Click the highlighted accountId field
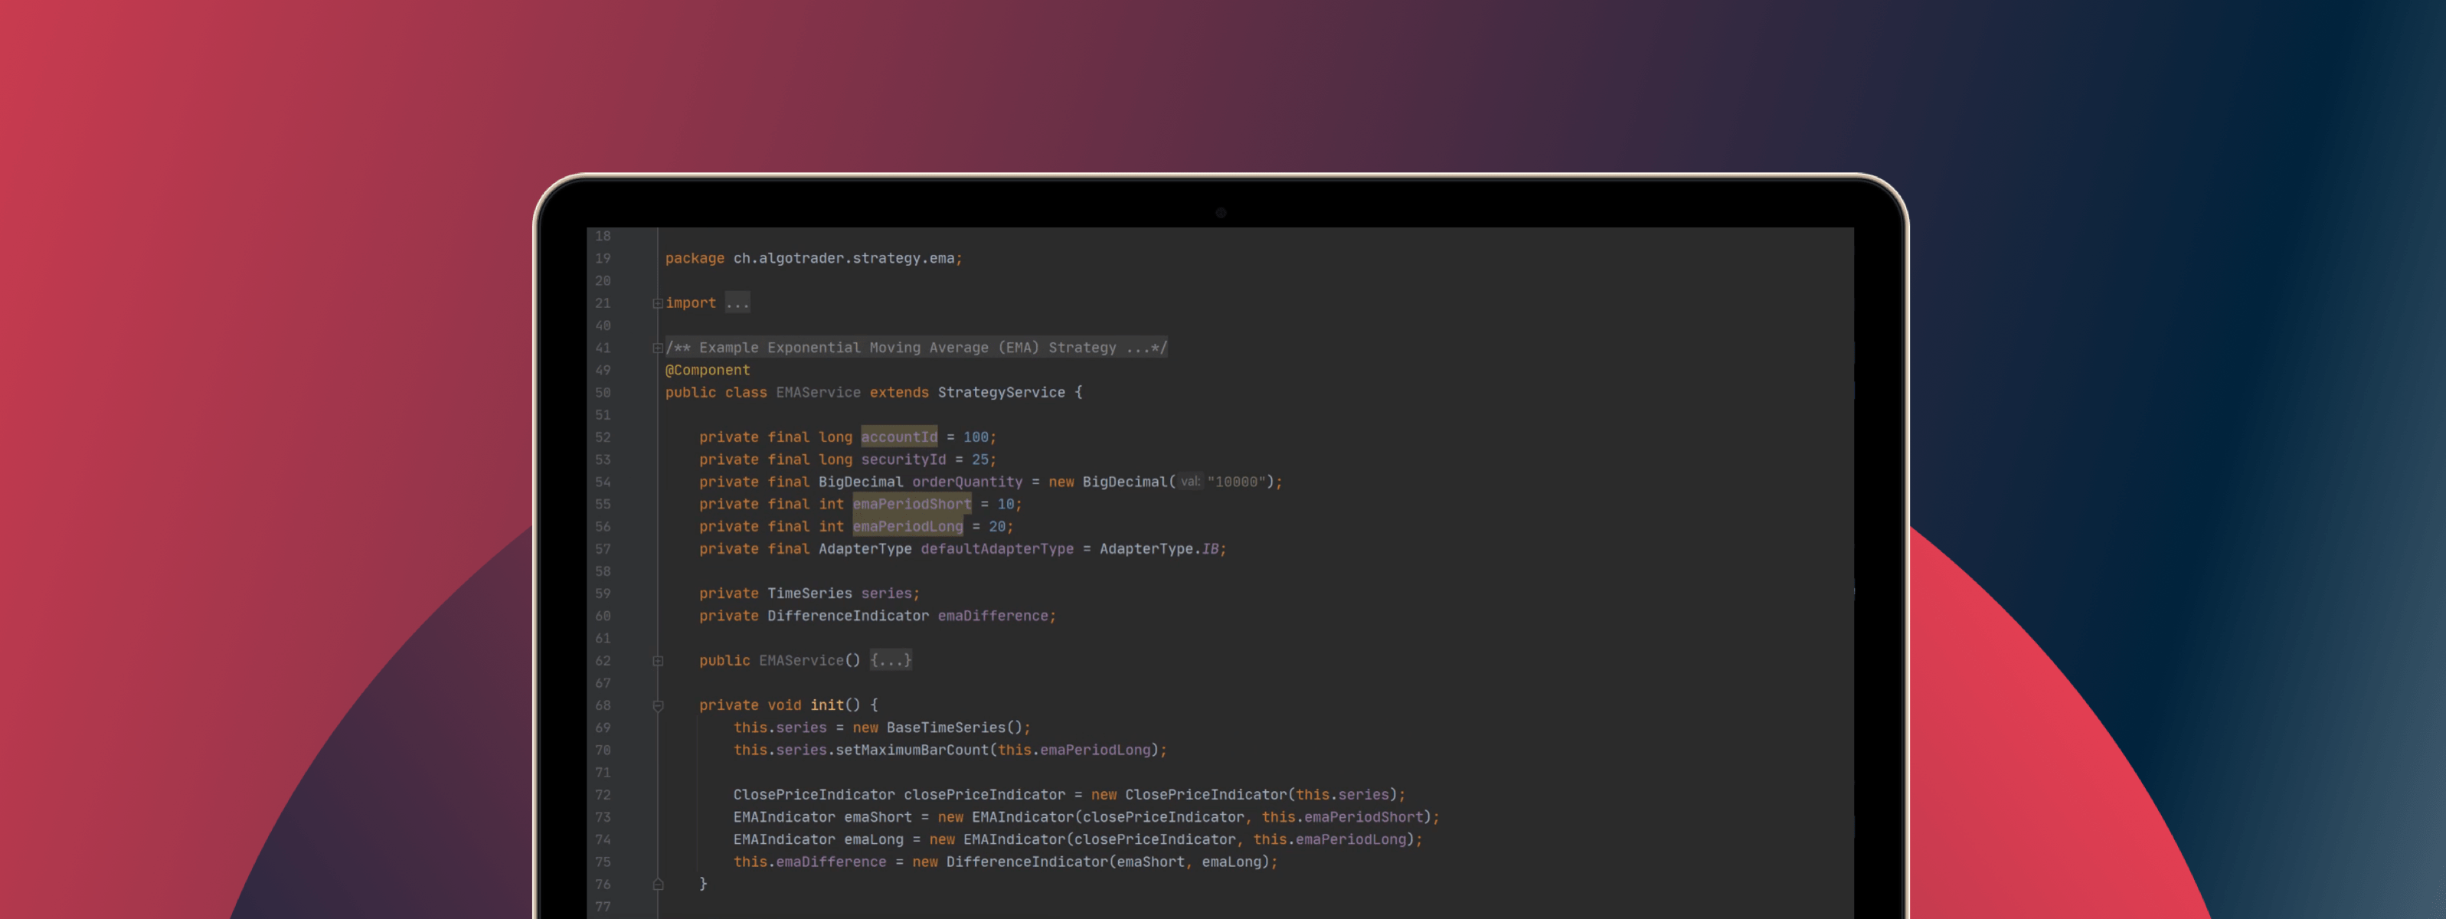Screen dimensions: 2446x919 coord(898,437)
